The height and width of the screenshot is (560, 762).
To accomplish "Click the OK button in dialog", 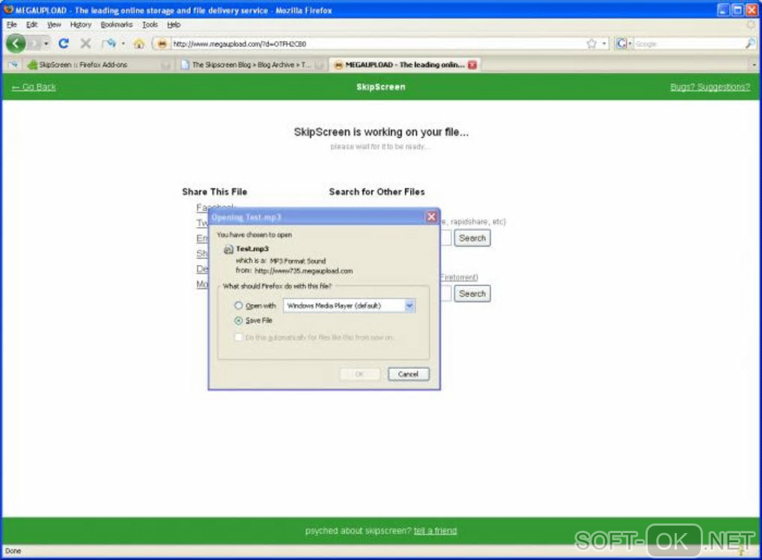I will [x=359, y=374].
